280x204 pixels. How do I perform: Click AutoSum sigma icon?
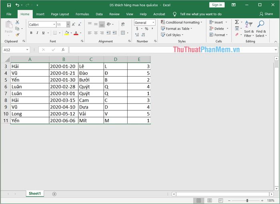pos(237,22)
